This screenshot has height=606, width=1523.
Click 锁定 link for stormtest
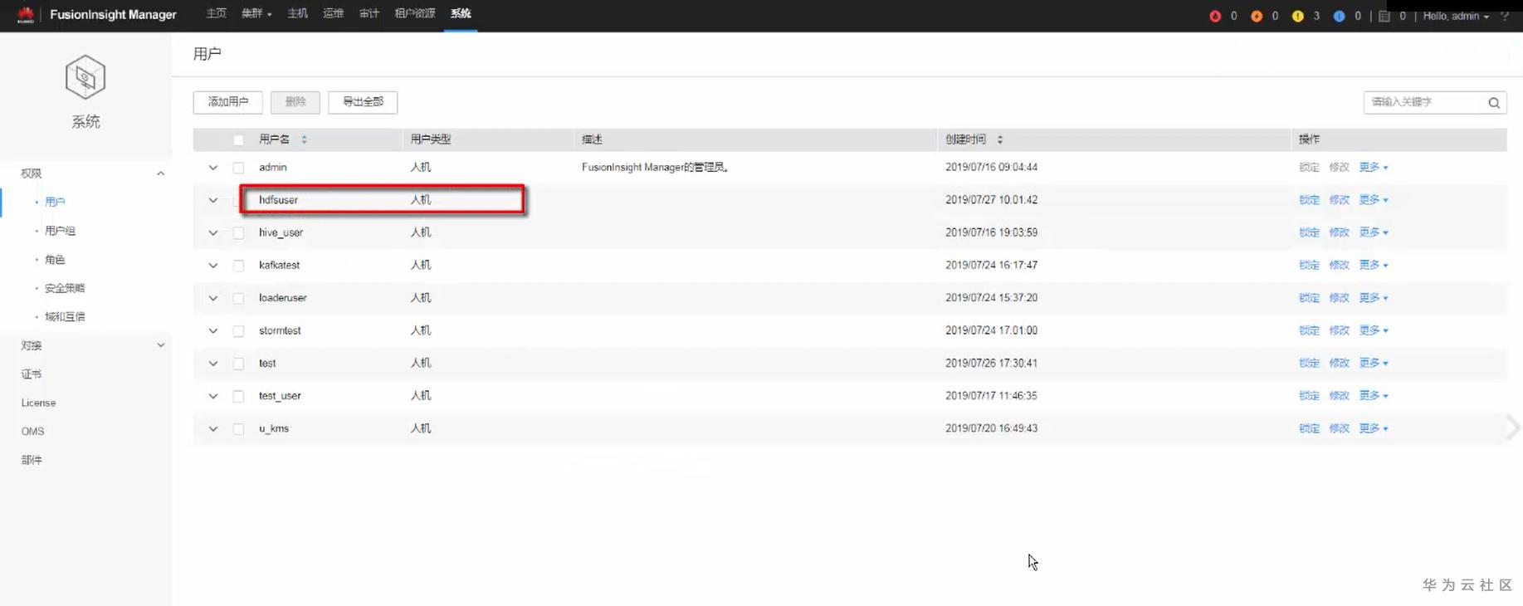[1309, 330]
